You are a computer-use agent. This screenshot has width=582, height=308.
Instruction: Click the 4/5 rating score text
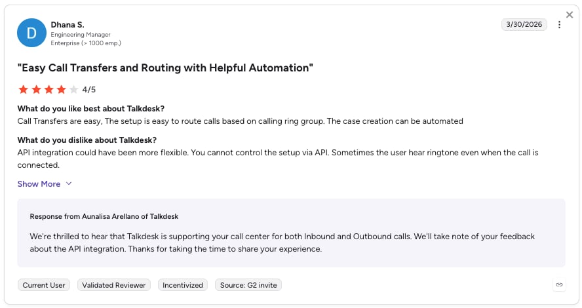89,90
